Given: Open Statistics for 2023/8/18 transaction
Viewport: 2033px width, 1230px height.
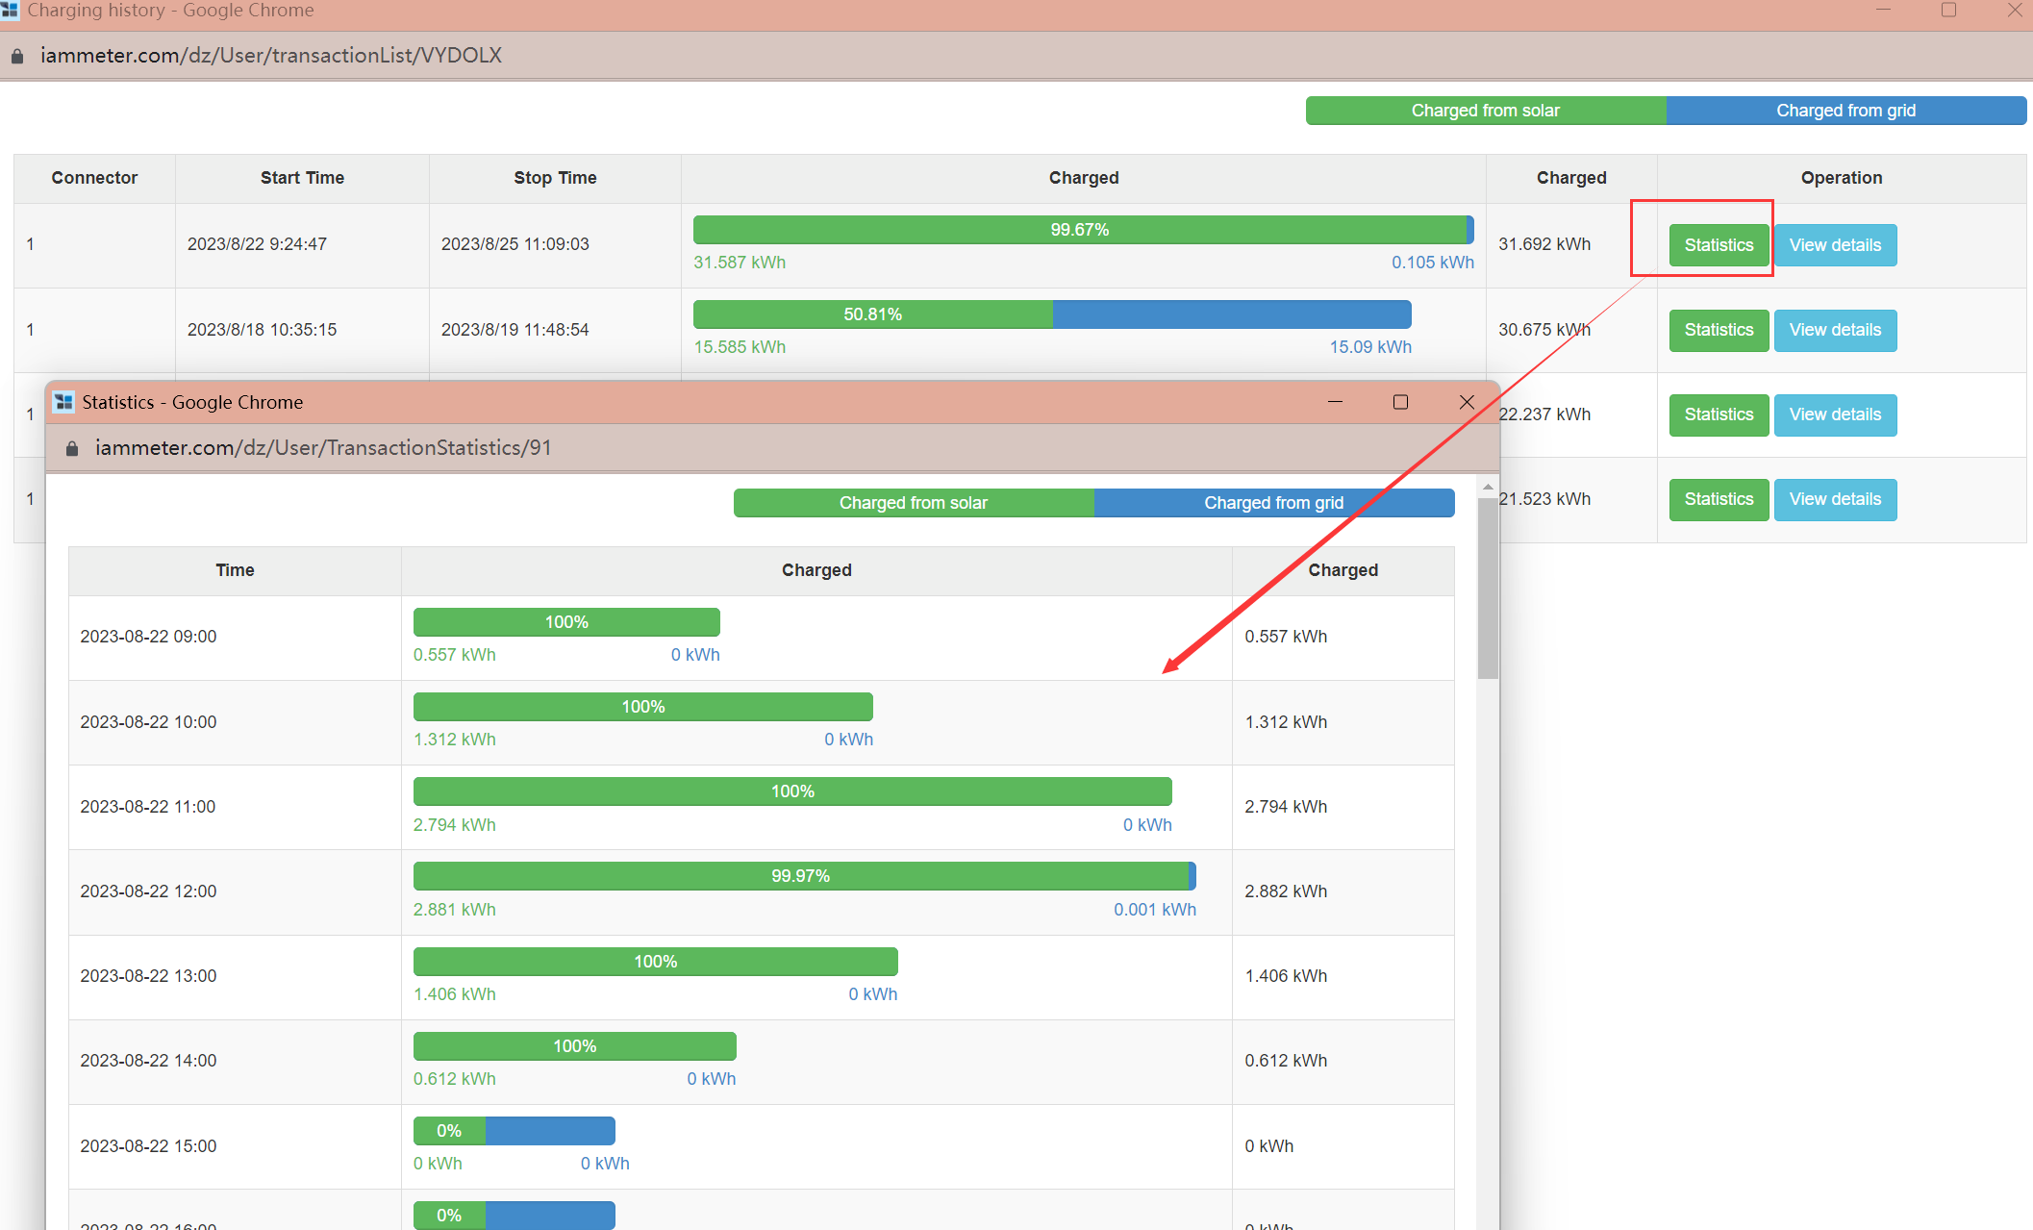Looking at the screenshot, I should pyautogui.click(x=1718, y=330).
